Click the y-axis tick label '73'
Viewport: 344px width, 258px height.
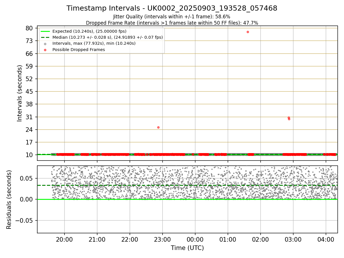click(29, 41)
